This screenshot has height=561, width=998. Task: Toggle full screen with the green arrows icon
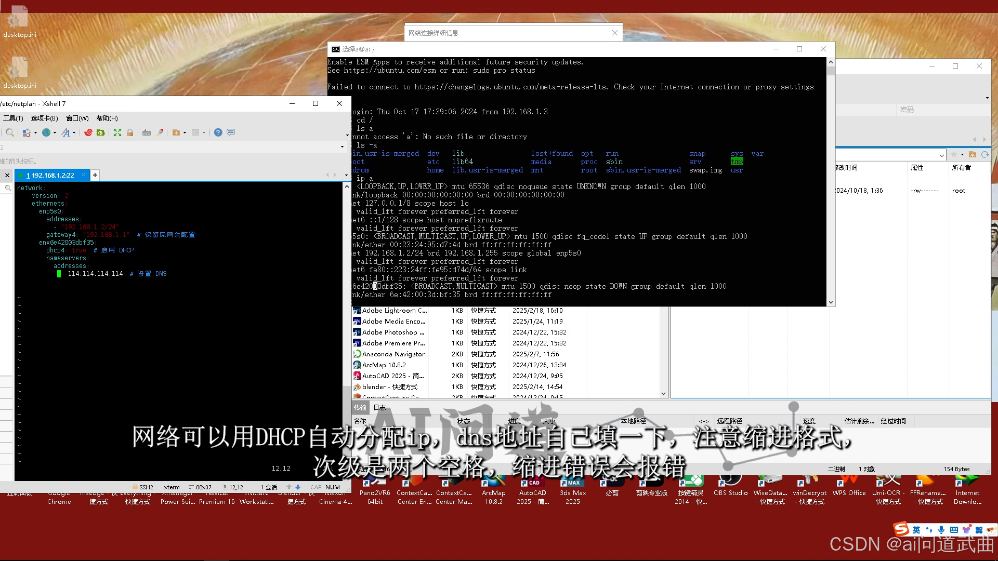click(x=117, y=132)
